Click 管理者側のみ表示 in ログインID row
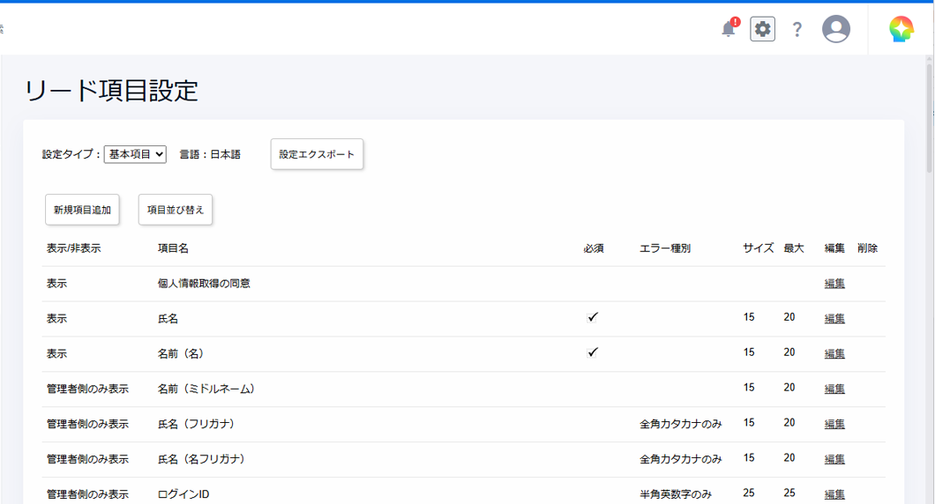This screenshot has width=935, height=504. coord(87,494)
